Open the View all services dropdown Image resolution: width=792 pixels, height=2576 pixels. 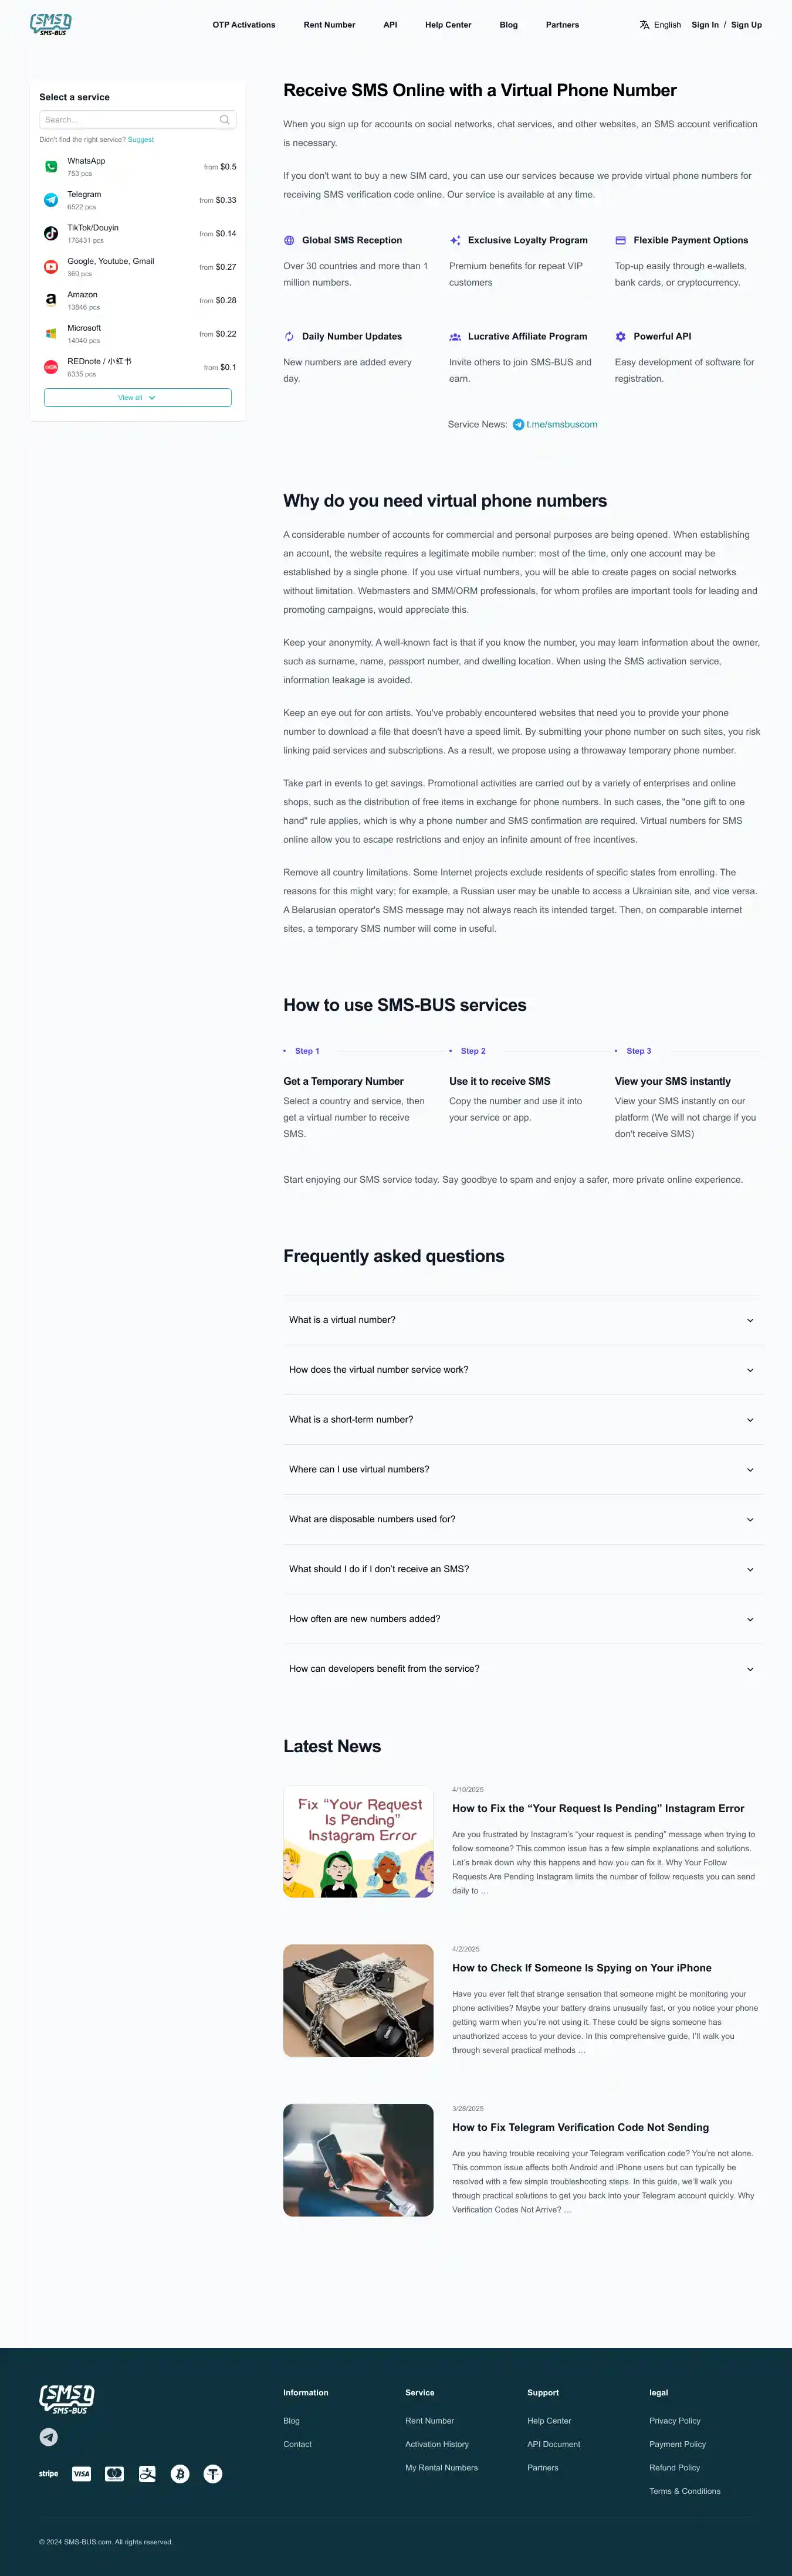coord(137,398)
